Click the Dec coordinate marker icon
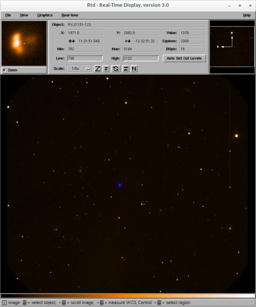 128,41
